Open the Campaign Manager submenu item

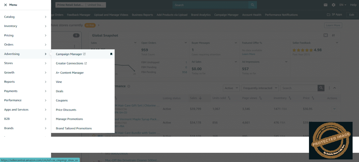click(69, 54)
